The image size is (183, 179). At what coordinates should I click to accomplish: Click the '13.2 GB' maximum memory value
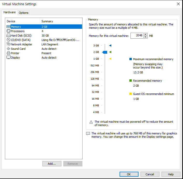[138, 72]
